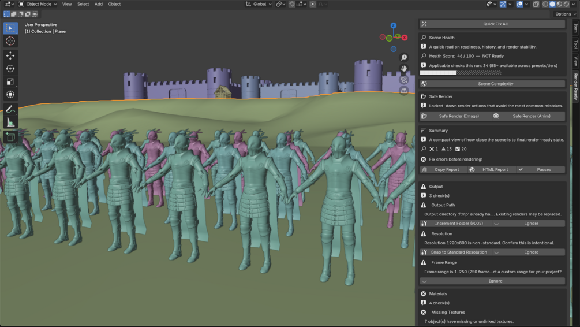
Task: Switch to the Tool sidebar tab
Action: pyautogui.click(x=576, y=44)
